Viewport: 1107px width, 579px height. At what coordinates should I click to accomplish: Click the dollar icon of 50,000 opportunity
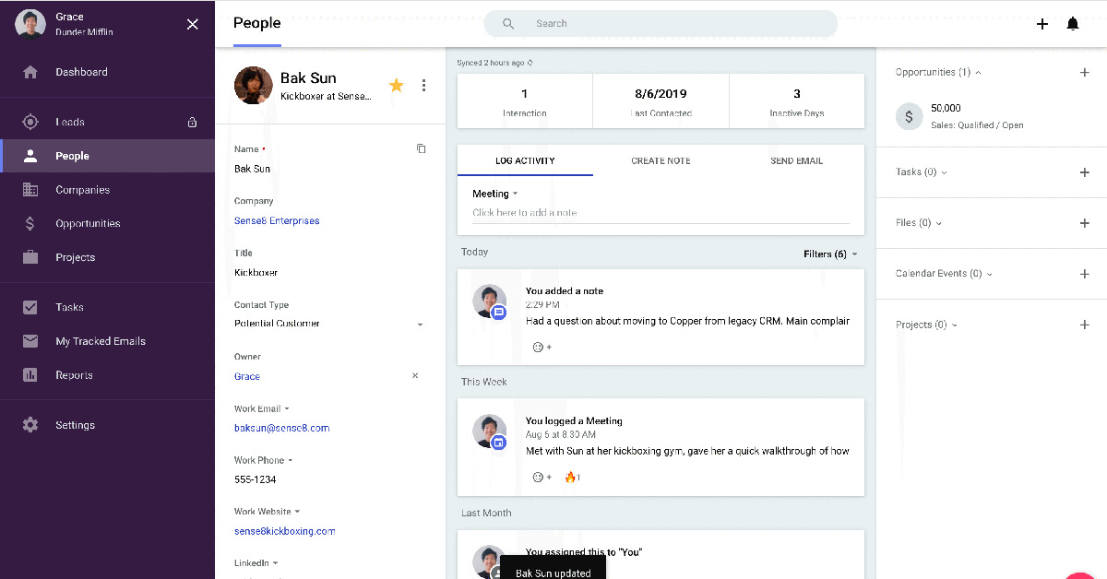[909, 116]
